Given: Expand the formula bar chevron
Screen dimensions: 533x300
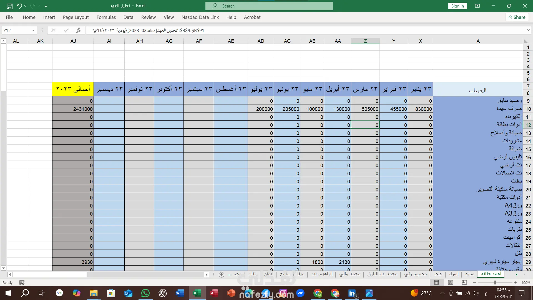Looking at the screenshot, I should [x=528, y=30].
